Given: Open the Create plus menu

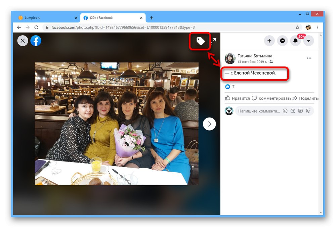Looking at the screenshot, I should 269,41.
